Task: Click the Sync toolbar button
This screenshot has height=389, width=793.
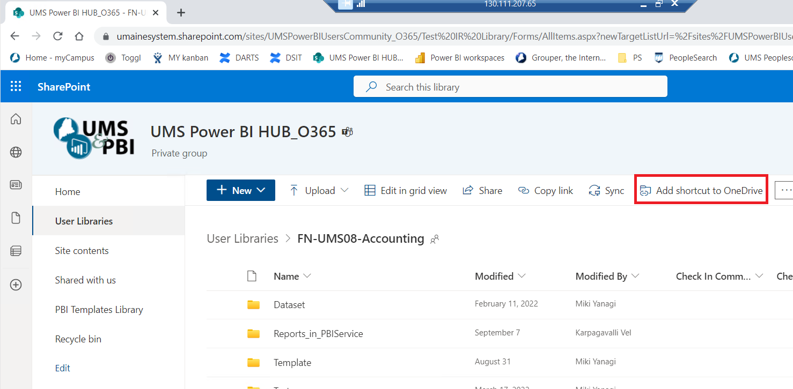Action: point(607,190)
